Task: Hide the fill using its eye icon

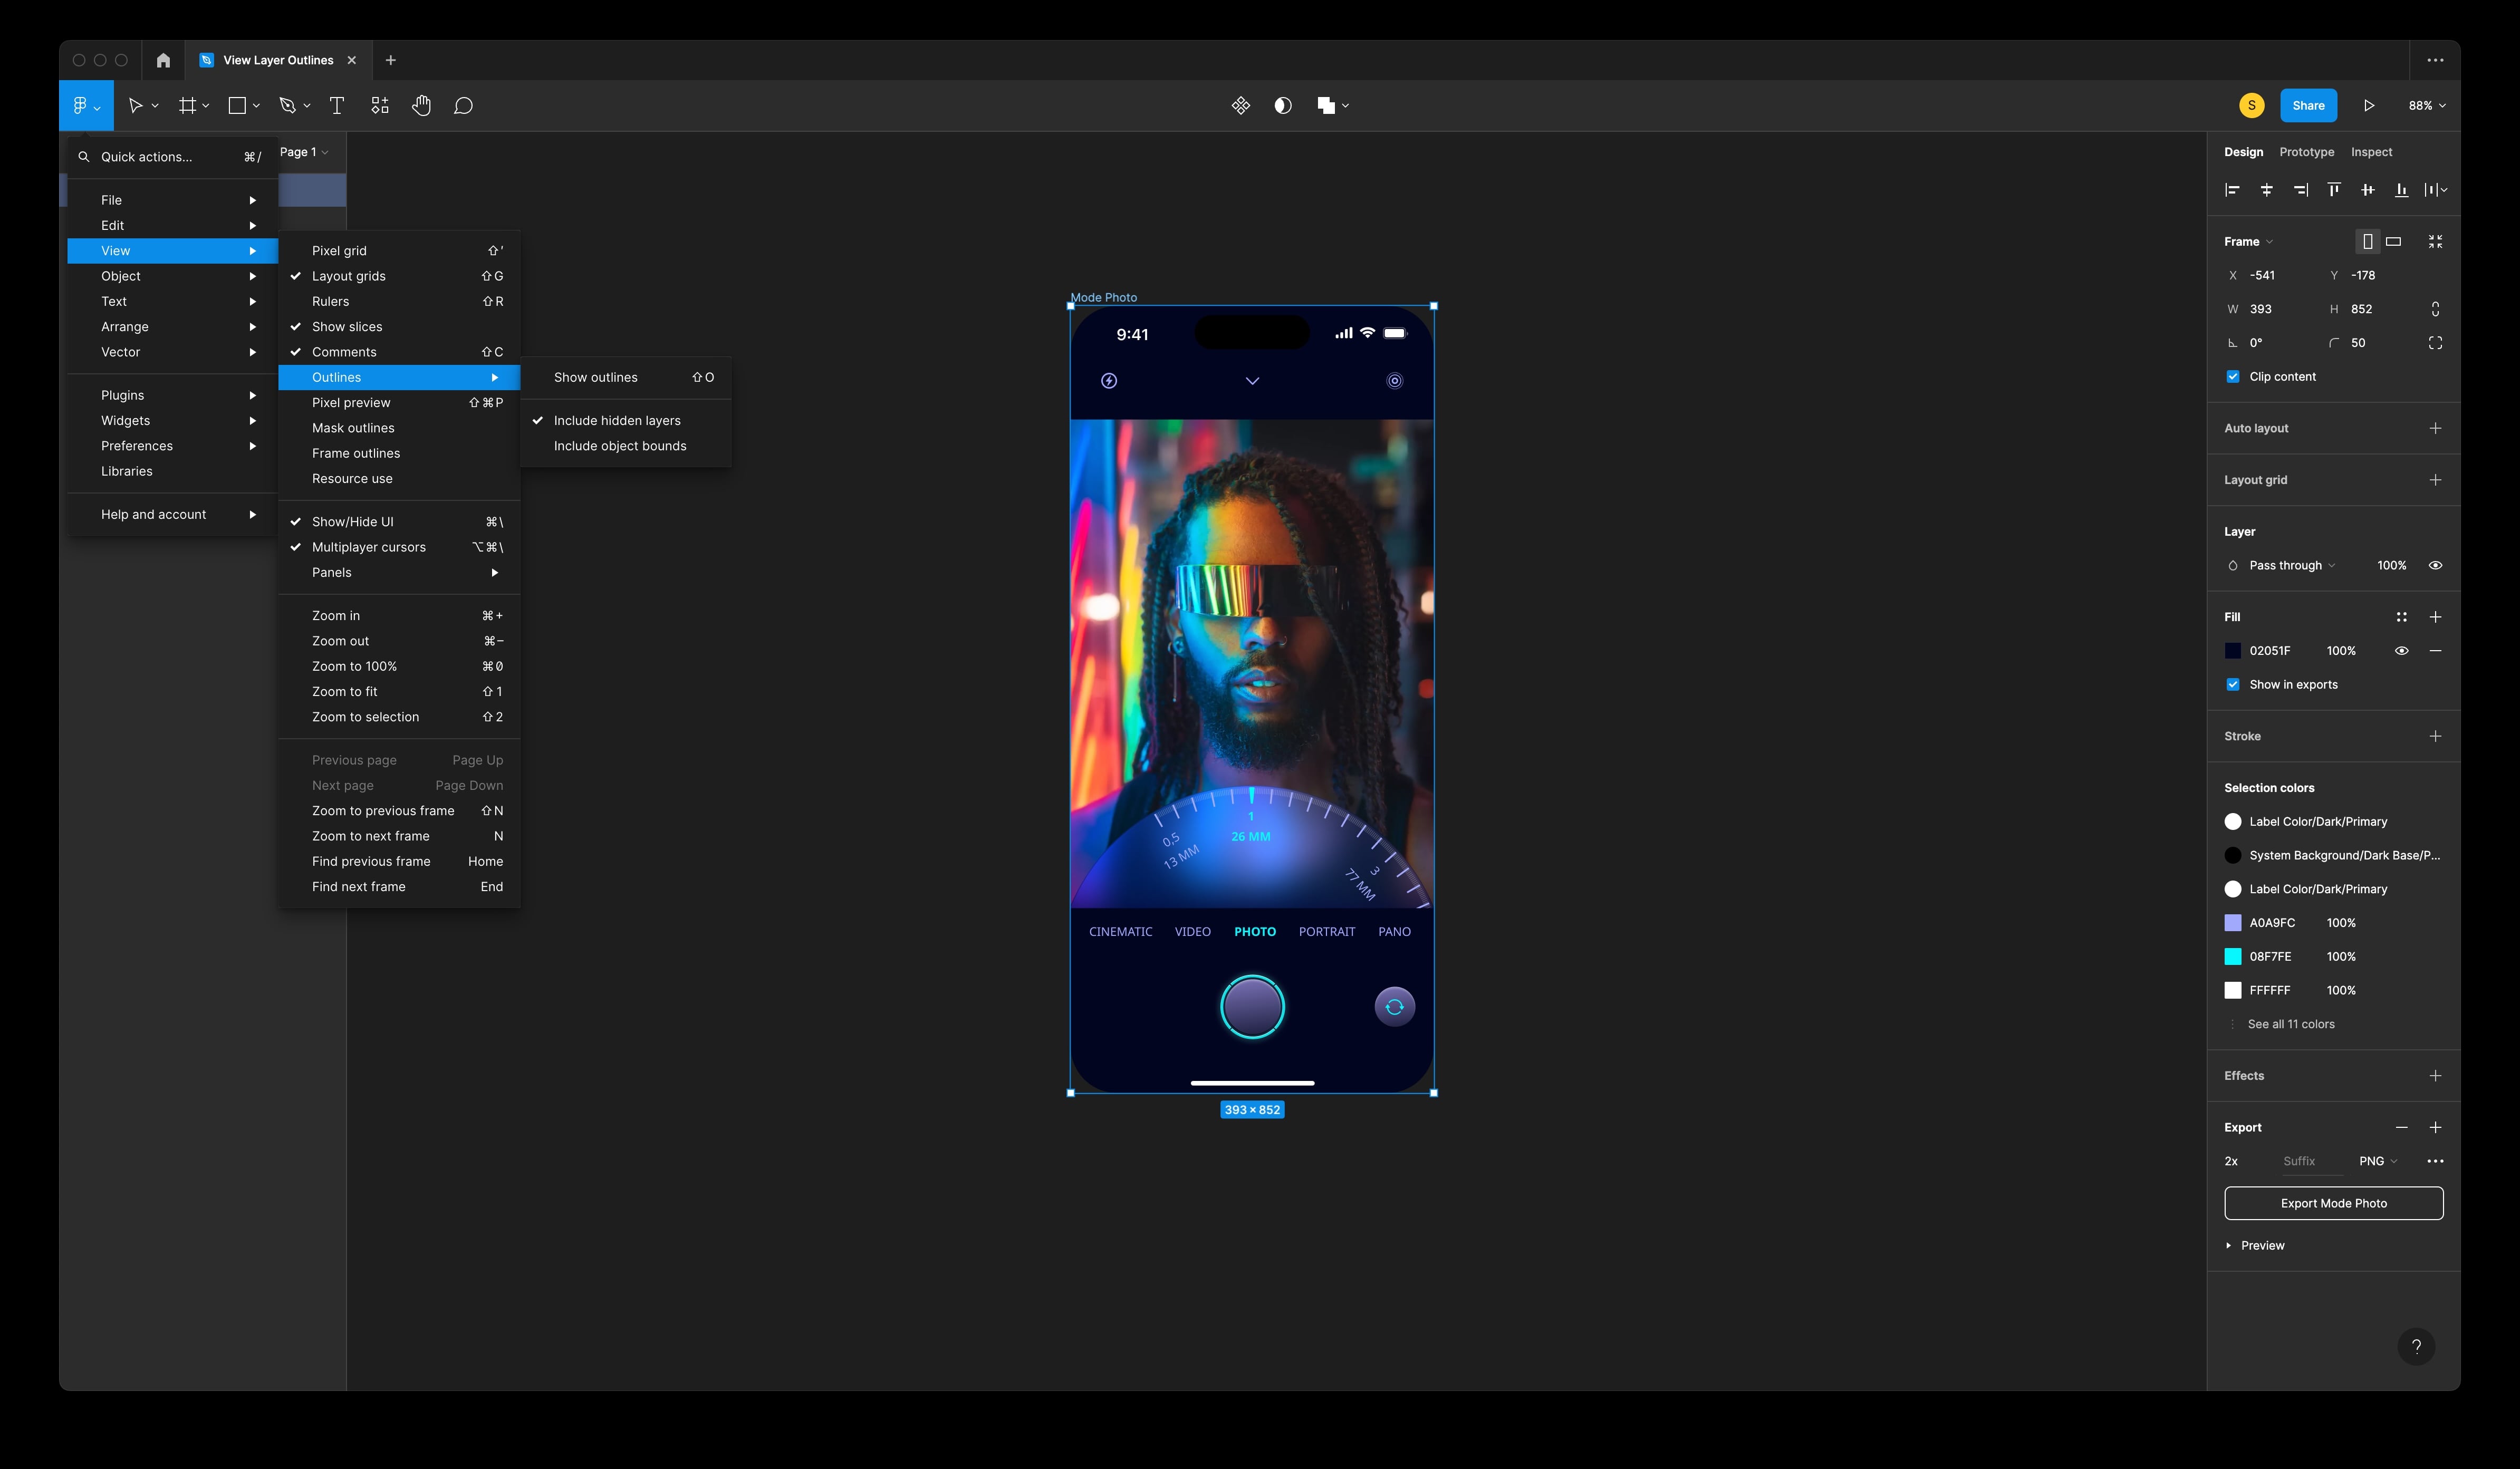Action: pos(2401,651)
